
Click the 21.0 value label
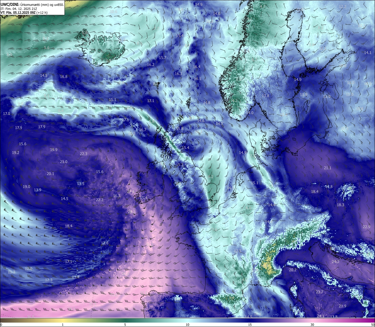tap(64, 162)
